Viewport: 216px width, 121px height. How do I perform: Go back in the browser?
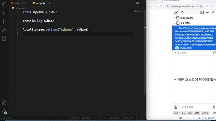pos(150,6)
